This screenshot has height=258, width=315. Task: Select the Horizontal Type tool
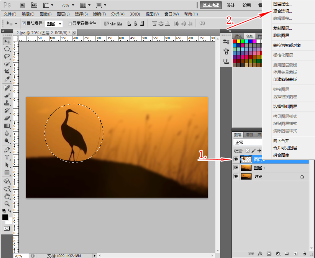click(x=7, y=157)
